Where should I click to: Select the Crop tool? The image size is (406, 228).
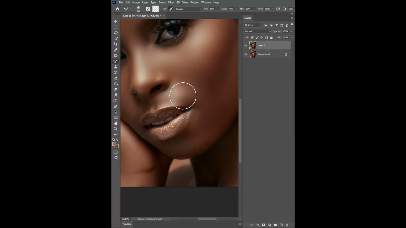click(116, 44)
